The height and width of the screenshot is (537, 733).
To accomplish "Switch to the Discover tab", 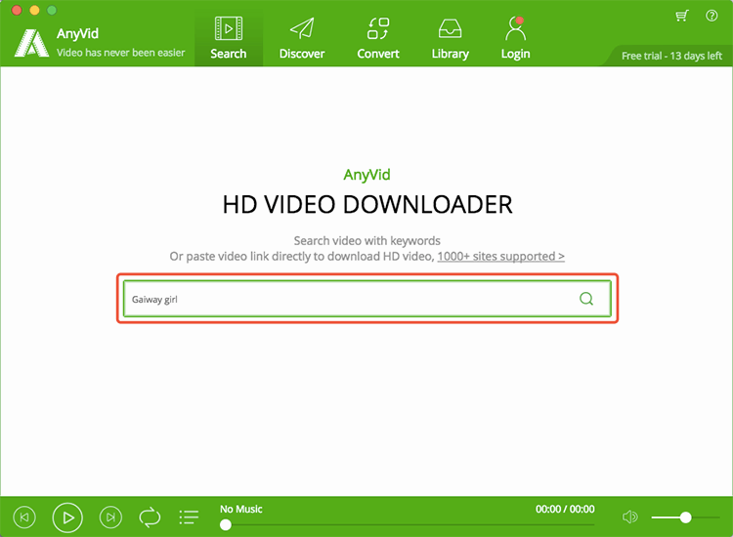I will tap(302, 38).
